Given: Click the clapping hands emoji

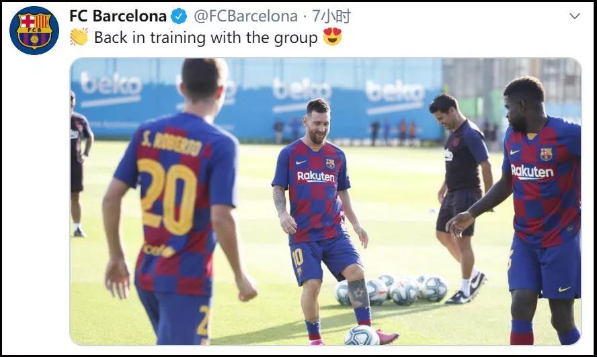Looking at the screenshot, I should pos(79,37).
